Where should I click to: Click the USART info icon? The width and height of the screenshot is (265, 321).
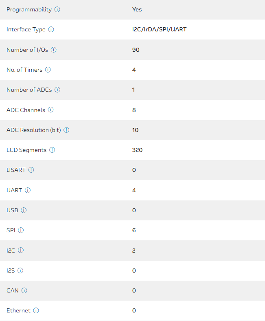coord(31,170)
